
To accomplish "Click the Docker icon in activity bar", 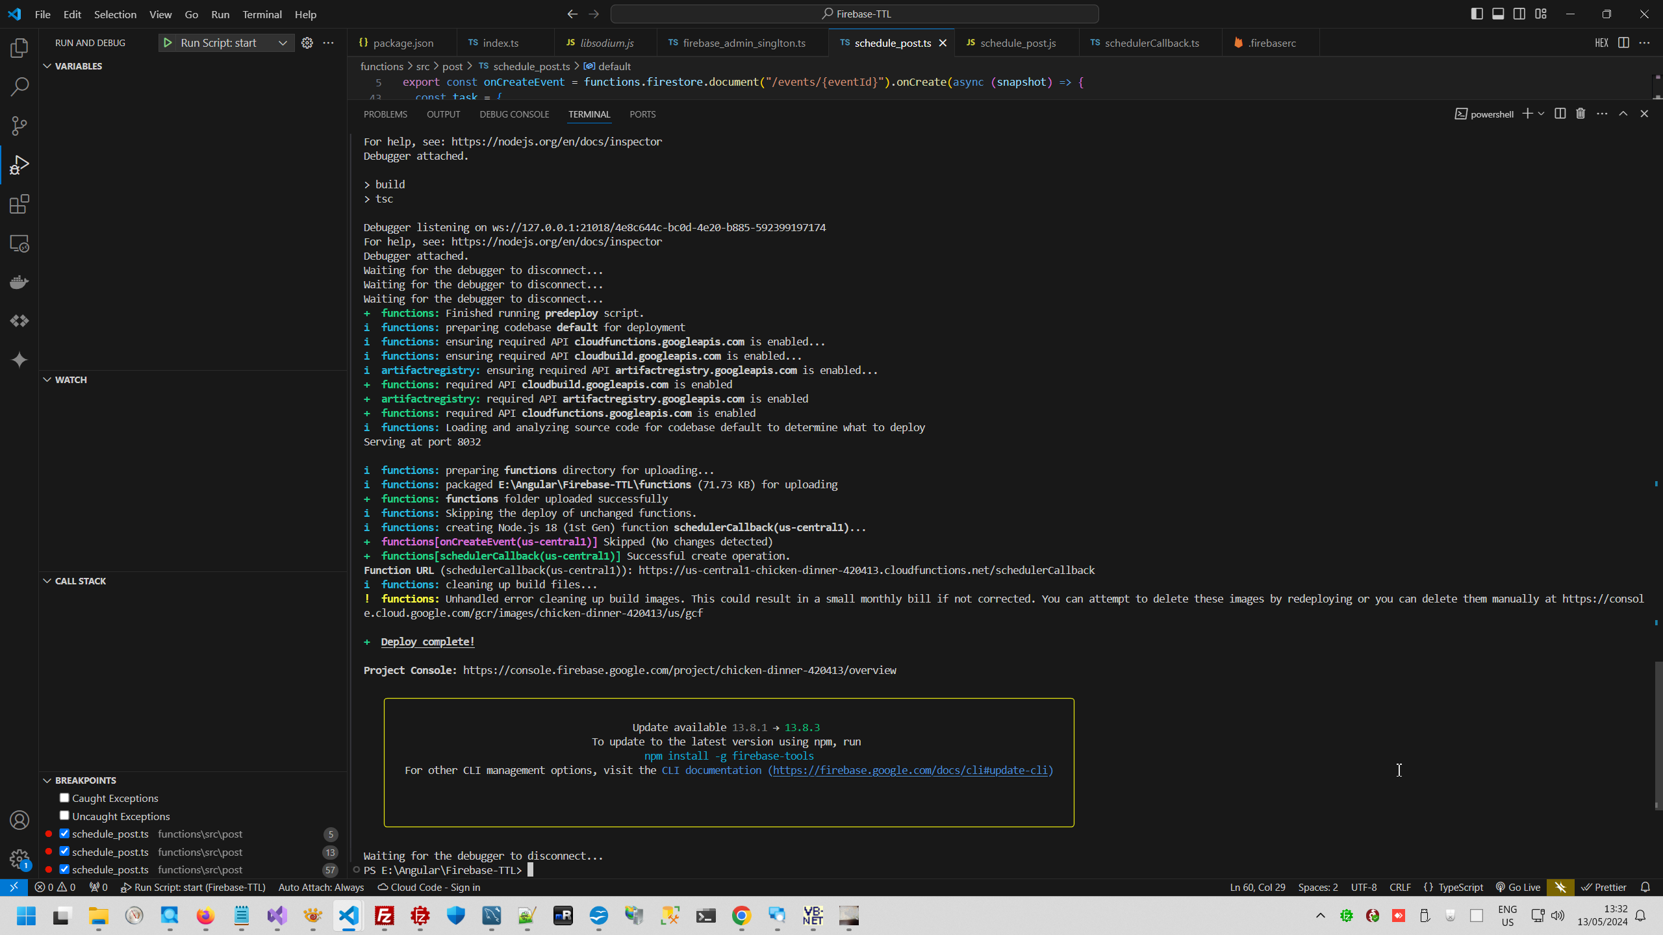I will click(x=19, y=282).
